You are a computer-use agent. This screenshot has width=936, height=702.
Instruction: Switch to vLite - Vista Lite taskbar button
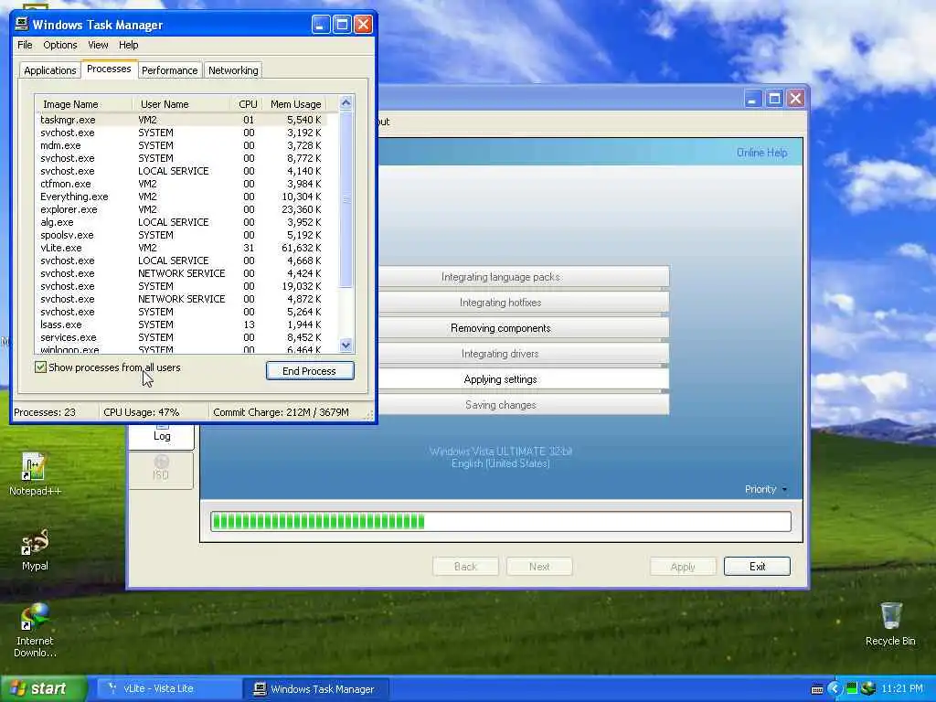(x=168, y=689)
